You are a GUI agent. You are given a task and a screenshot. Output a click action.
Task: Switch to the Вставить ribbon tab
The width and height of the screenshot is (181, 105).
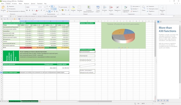[14, 4]
